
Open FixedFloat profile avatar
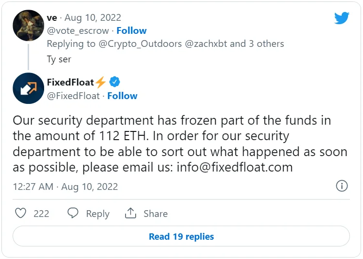29,88
